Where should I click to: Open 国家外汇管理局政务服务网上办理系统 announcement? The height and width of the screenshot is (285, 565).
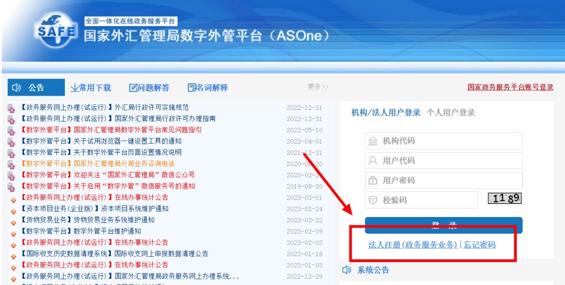click(130, 276)
